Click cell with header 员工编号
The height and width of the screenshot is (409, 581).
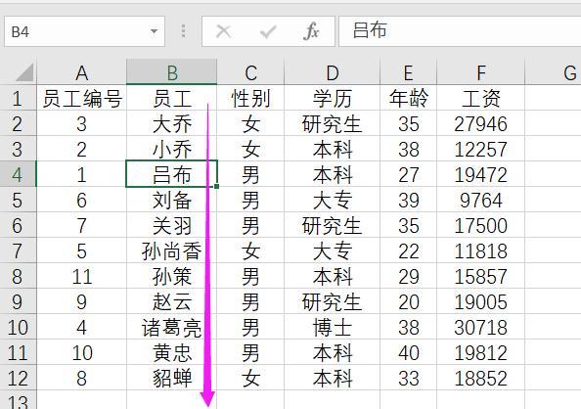[81, 98]
